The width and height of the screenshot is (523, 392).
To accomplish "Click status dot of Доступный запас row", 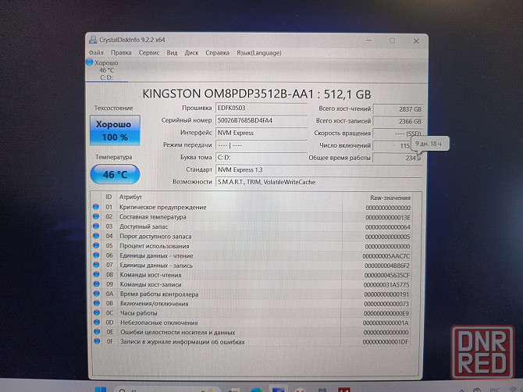I will point(96,226).
